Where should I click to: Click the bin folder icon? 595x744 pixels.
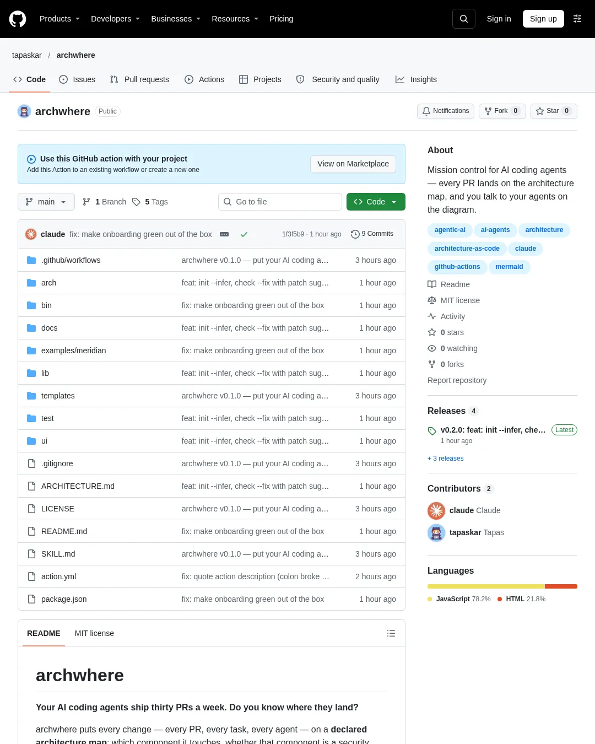tap(31, 305)
